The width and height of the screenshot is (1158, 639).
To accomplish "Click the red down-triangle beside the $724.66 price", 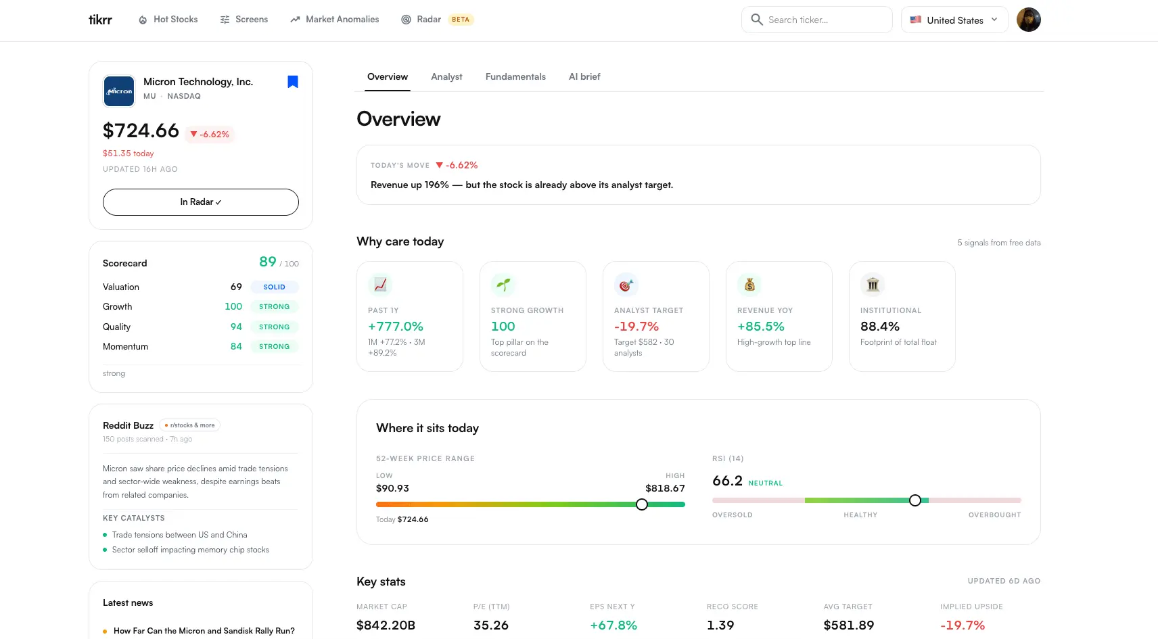I will [x=193, y=134].
